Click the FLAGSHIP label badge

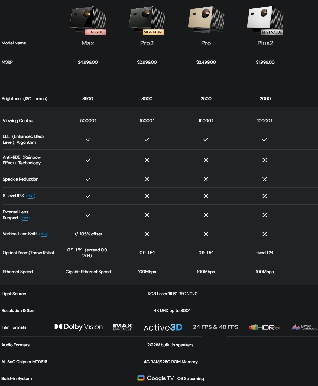point(95,32)
